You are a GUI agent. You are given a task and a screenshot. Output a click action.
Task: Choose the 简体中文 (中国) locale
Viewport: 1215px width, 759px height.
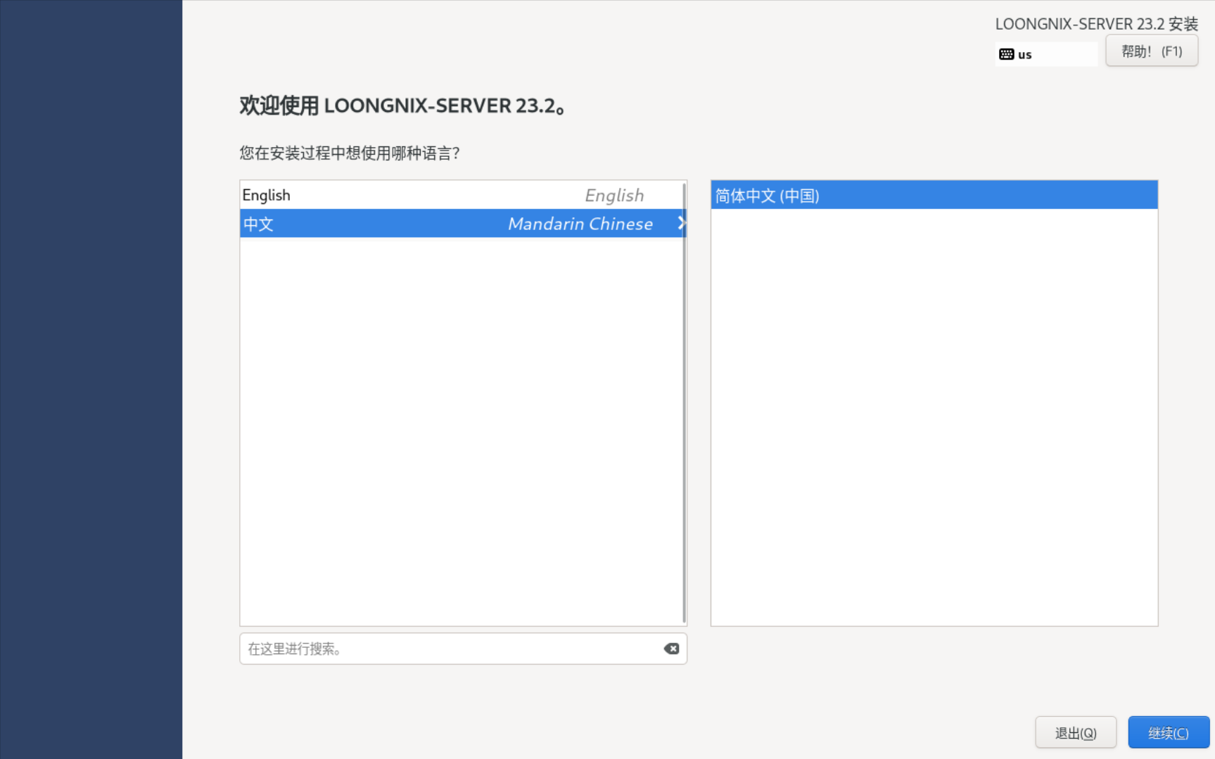click(x=768, y=196)
